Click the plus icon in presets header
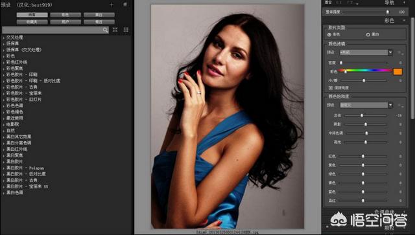This screenshot has width=415, height=235. click(x=112, y=5)
